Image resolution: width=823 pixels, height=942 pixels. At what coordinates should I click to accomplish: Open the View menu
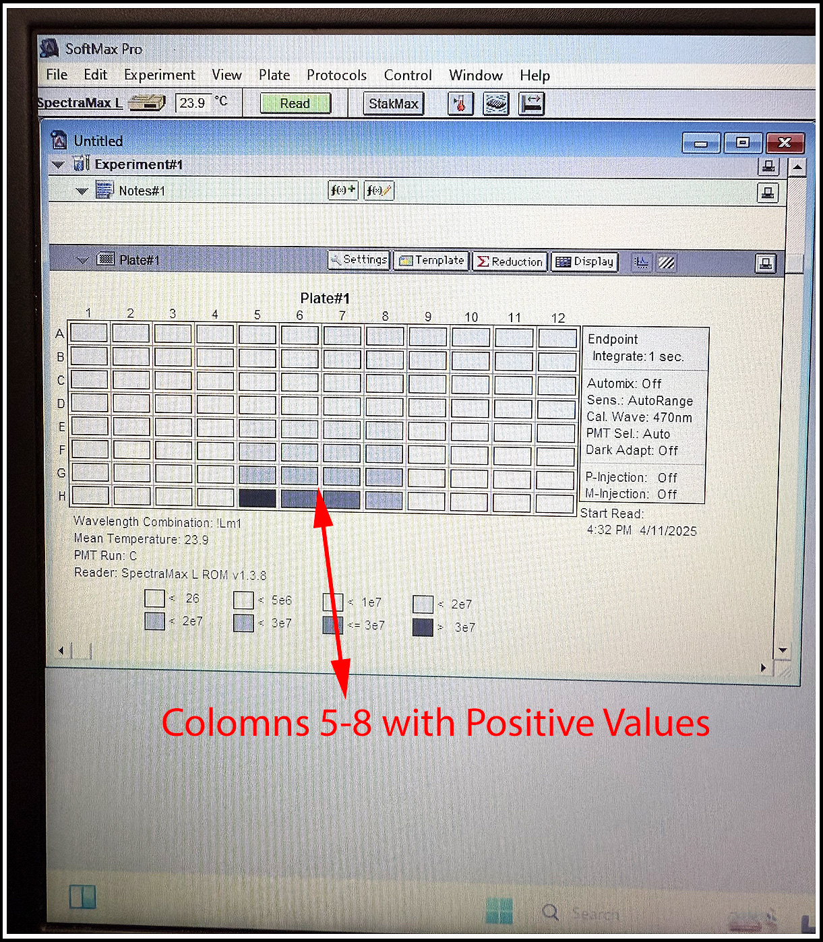point(226,75)
